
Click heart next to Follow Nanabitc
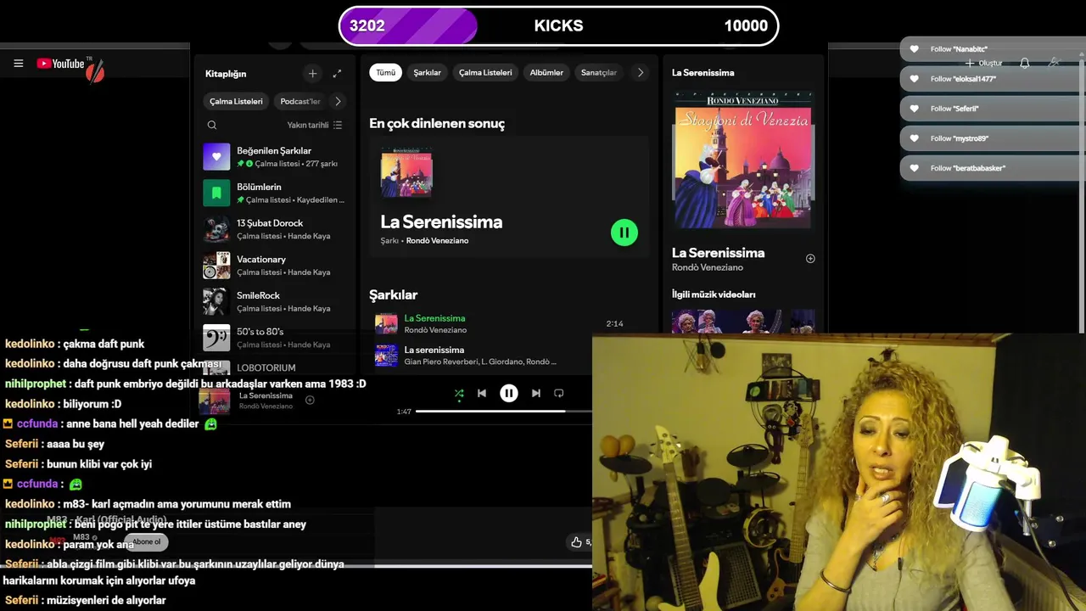915,49
